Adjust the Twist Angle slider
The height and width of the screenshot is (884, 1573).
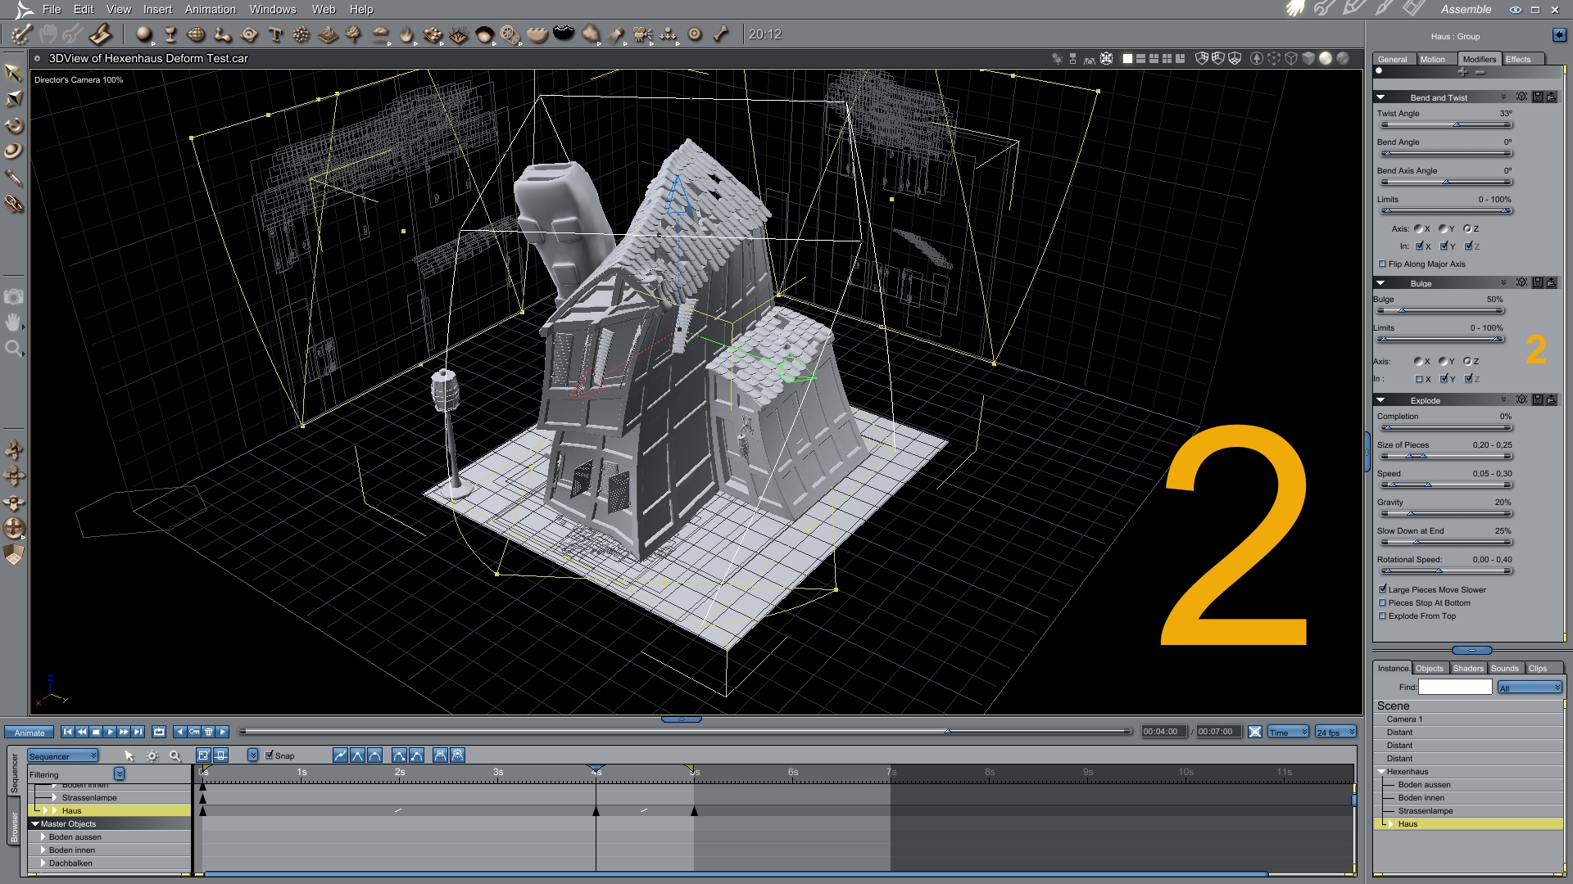coord(1457,125)
